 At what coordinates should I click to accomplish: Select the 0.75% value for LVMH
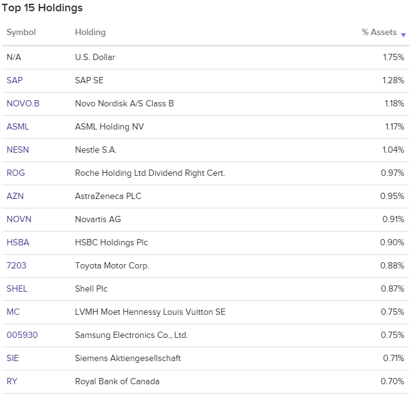392,312
